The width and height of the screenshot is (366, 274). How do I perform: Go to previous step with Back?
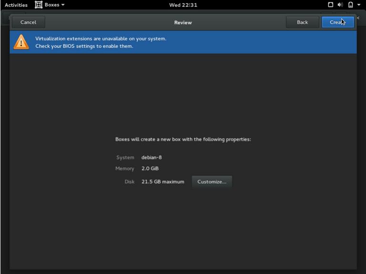(x=302, y=22)
